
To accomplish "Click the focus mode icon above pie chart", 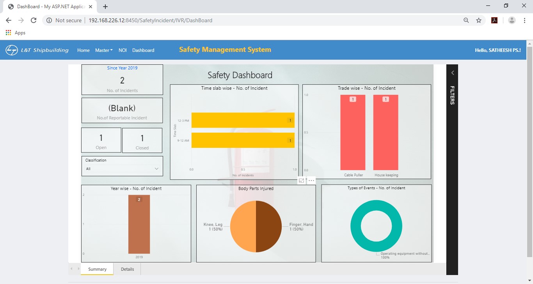I will [301, 181].
